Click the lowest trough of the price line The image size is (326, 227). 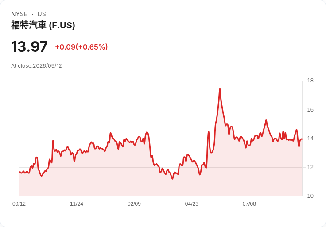click(x=172, y=179)
